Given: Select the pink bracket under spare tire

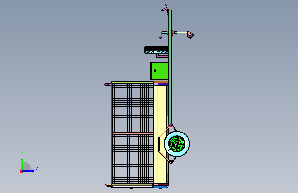Looking at the screenshot, I should (x=163, y=56).
